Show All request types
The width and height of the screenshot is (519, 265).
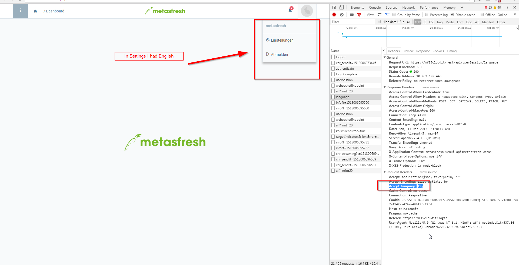(408, 22)
